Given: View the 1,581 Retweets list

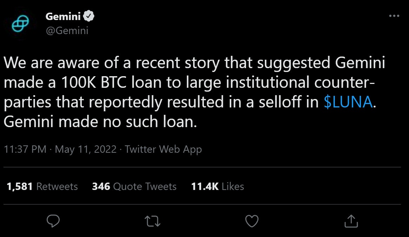Looking at the screenshot, I should (42, 186).
